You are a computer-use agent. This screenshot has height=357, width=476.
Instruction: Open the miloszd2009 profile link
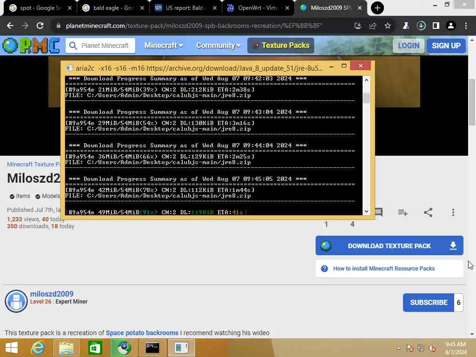pos(52,294)
